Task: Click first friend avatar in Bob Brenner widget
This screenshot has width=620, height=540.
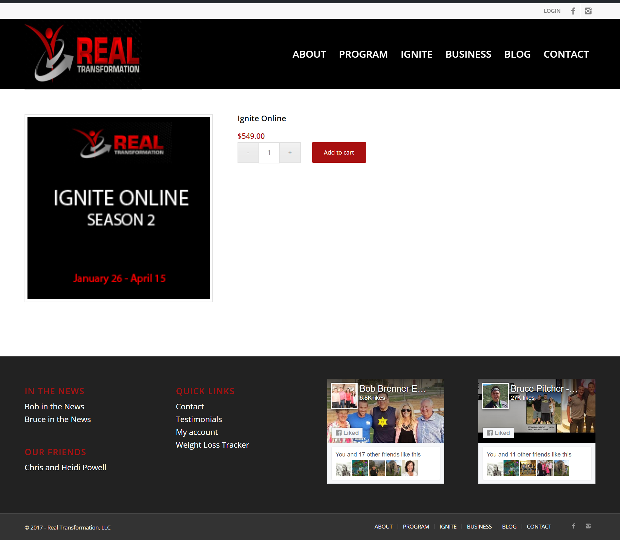Action: (343, 468)
